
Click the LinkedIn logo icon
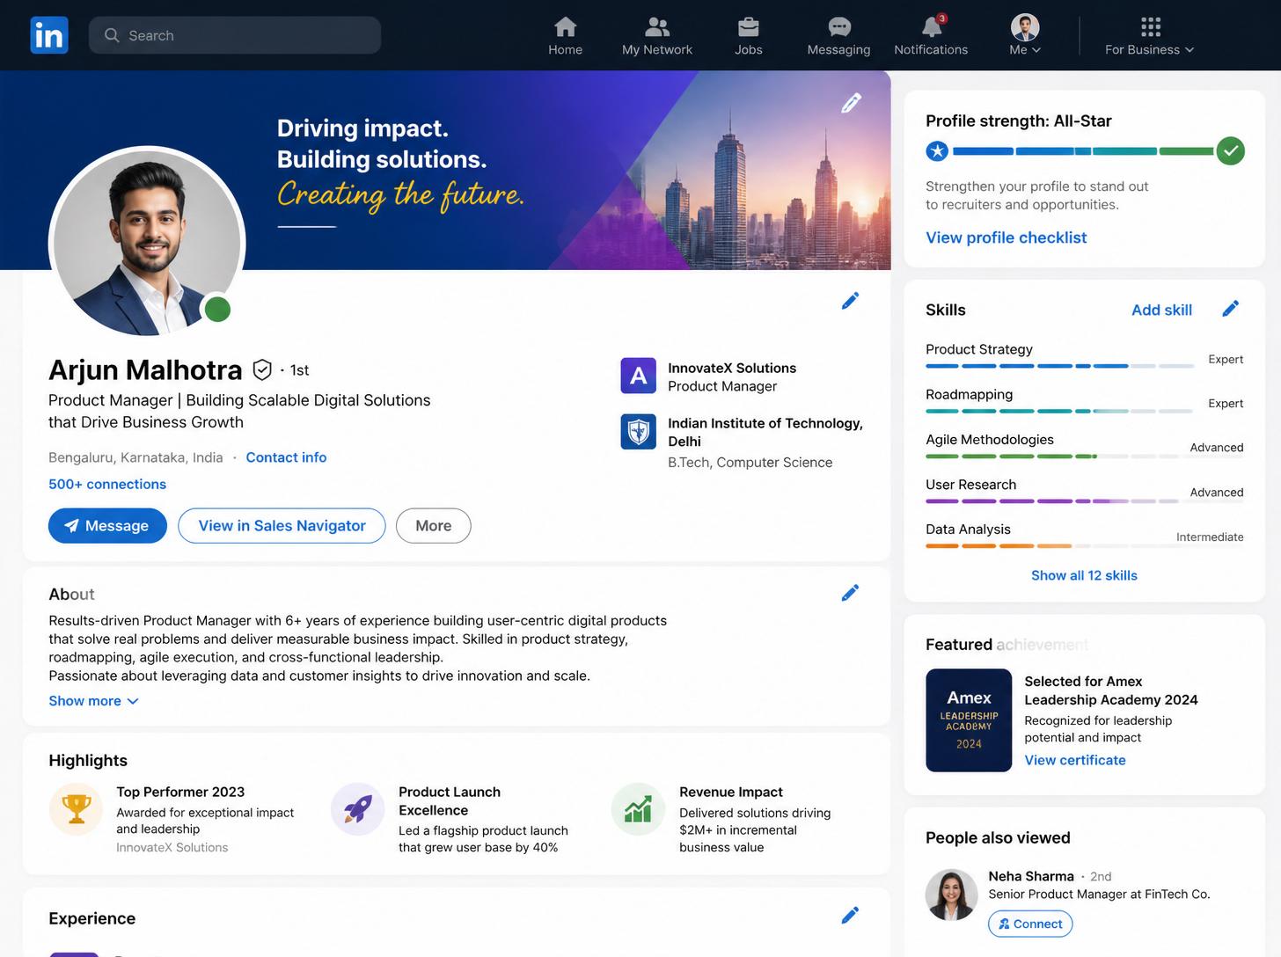coord(49,35)
